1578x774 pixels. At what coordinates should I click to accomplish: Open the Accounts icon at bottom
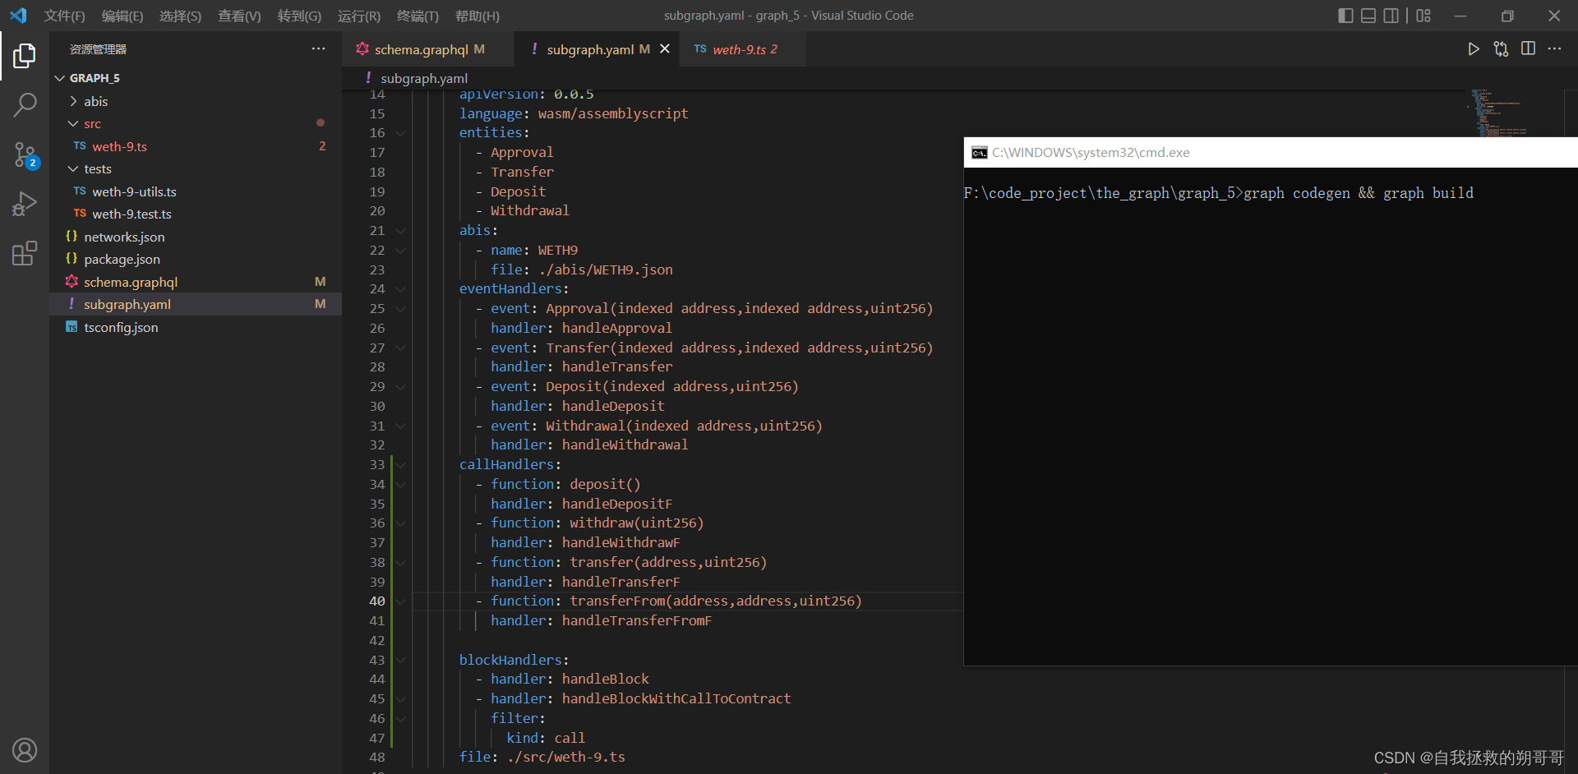[x=25, y=750]
